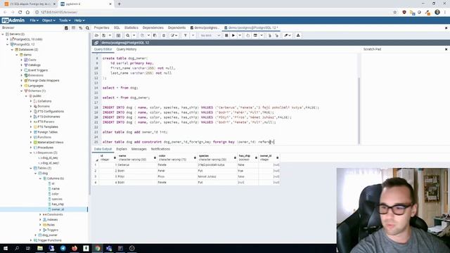This screenshot has height=253, width=450.
Task: Click the Commit transaction icon
Action: click(x=269, y=35)
